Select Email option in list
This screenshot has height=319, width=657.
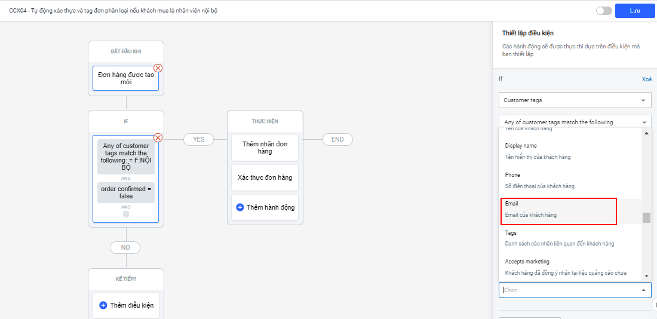coord(558,209)
